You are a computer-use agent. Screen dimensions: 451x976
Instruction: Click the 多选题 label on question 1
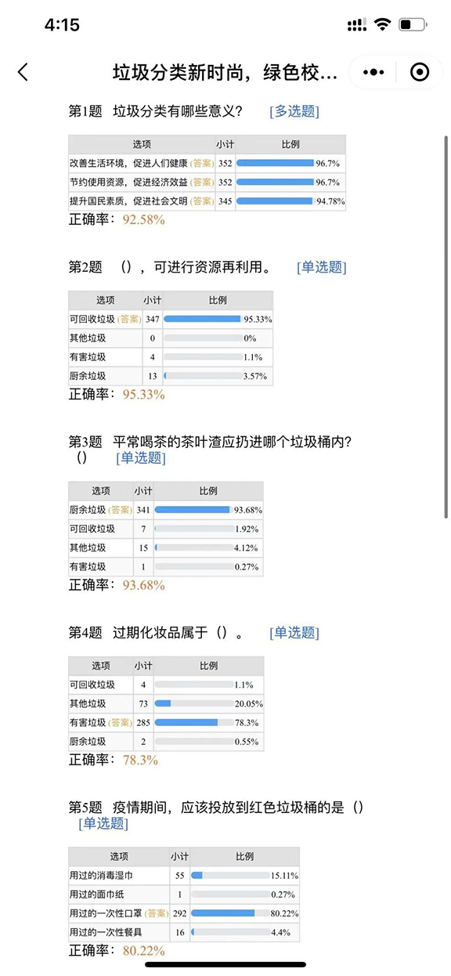[x=294, y=112]
